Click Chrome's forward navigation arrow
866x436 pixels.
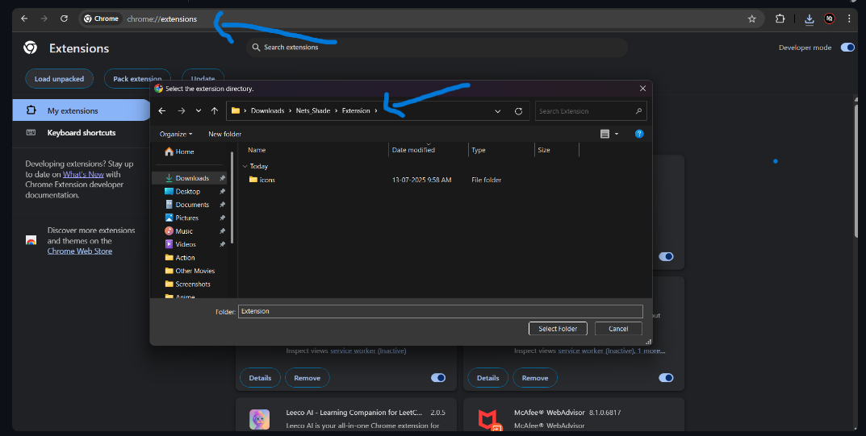point(44,19)
